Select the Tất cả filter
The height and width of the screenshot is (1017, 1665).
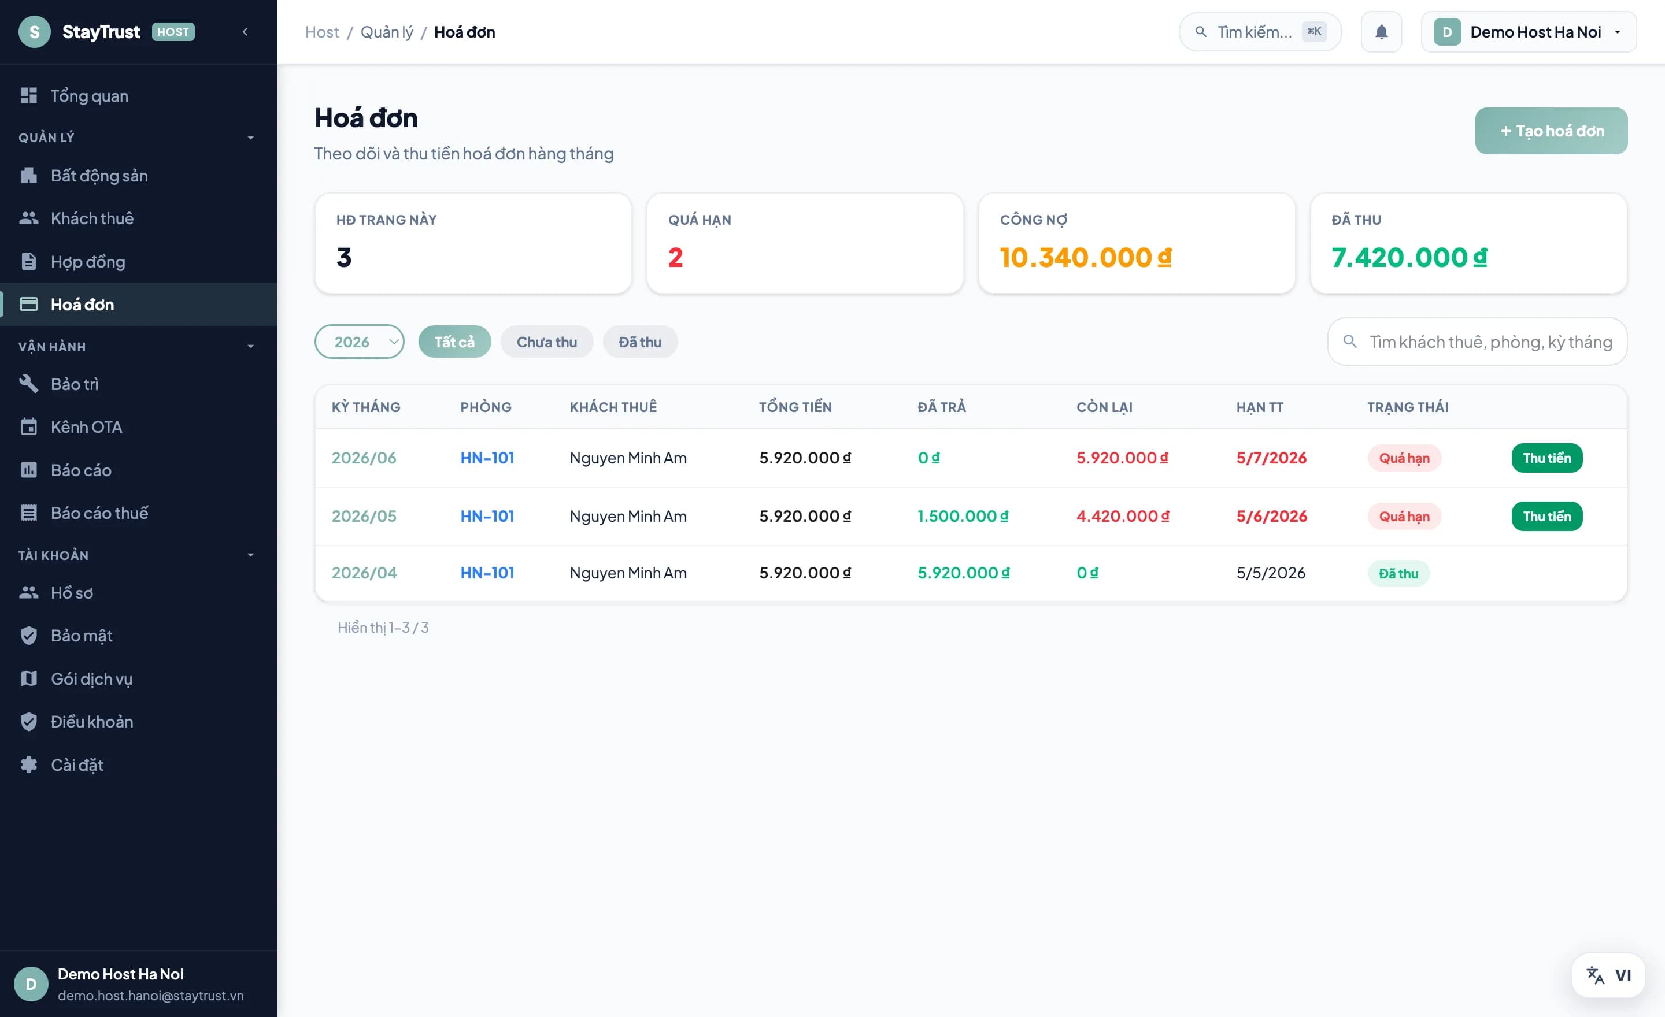click(454, 342)
